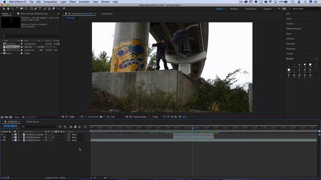Image resolution: width=321 pixels, height=180 pixels.
Task: Open the Composition Mini-Flowchart in timeline
Action: [60, 127]
